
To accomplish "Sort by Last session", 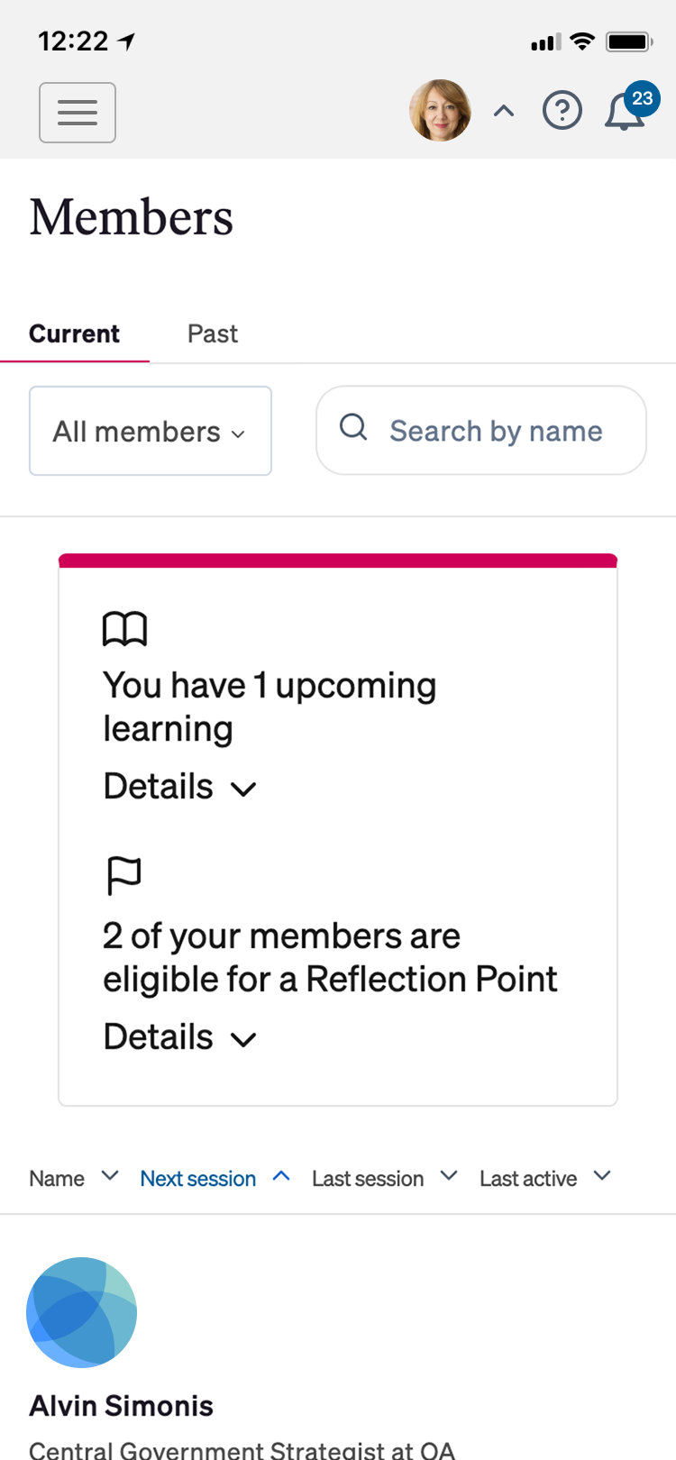I will click(x=383, y=1178).
